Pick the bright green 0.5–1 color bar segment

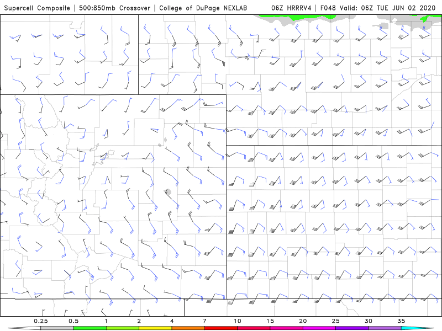point(90,328)
